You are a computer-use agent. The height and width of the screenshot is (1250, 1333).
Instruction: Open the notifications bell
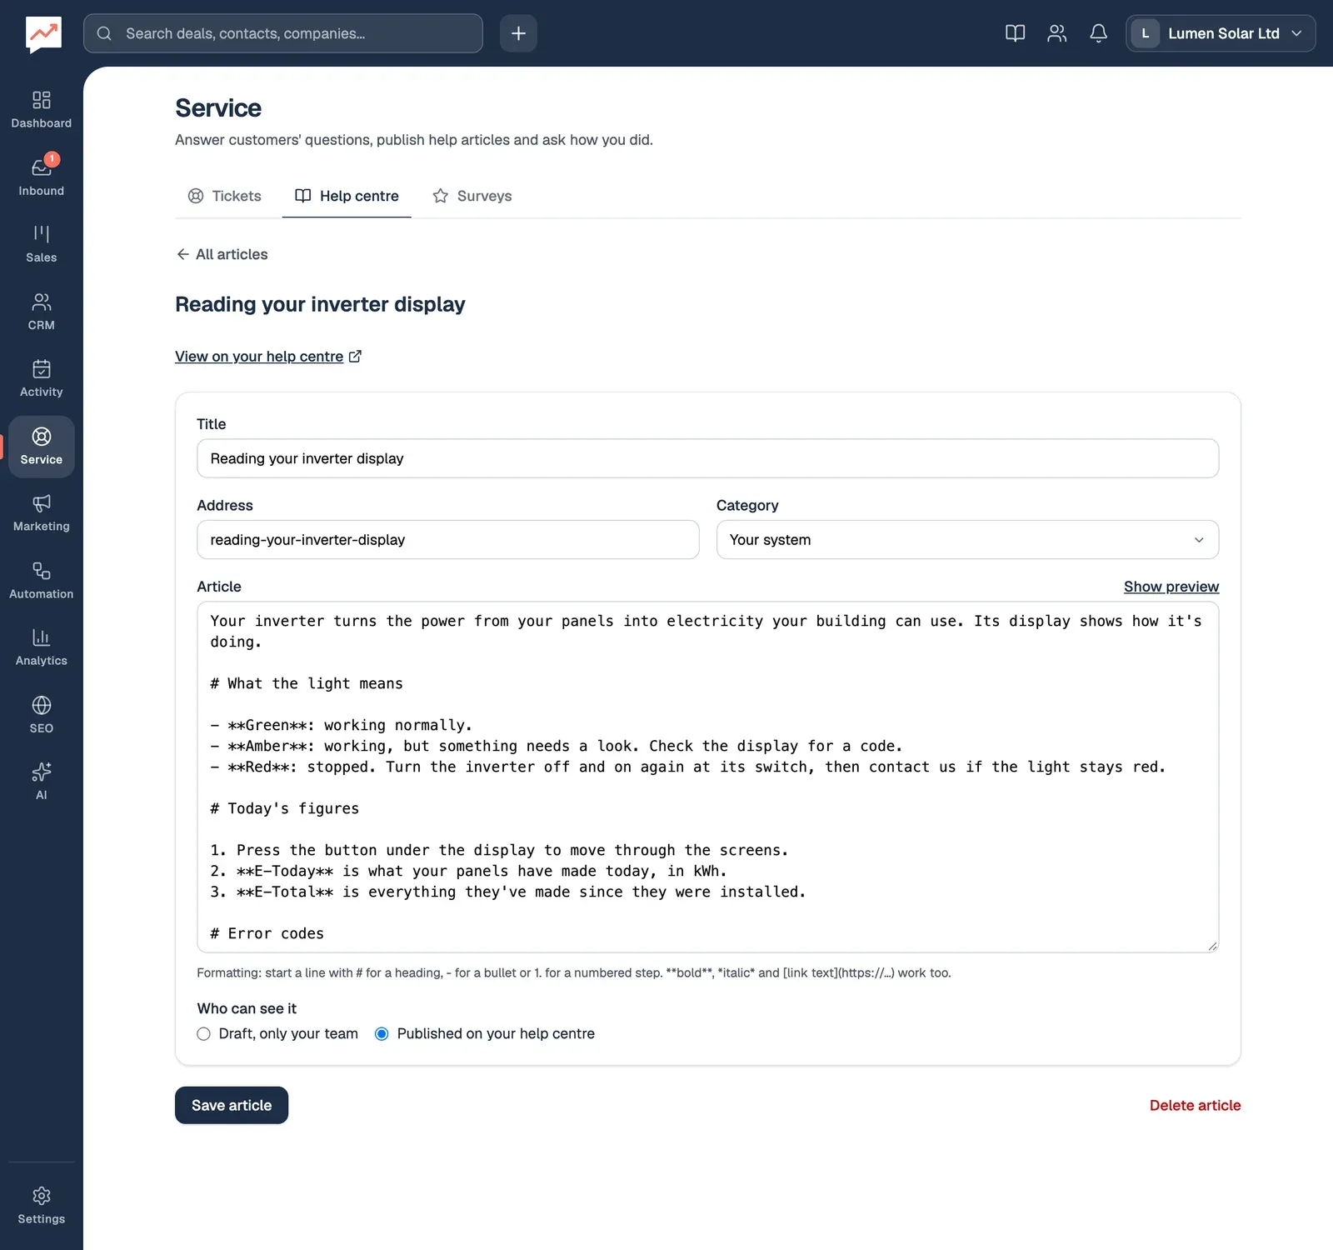[x=1098, y=33]
